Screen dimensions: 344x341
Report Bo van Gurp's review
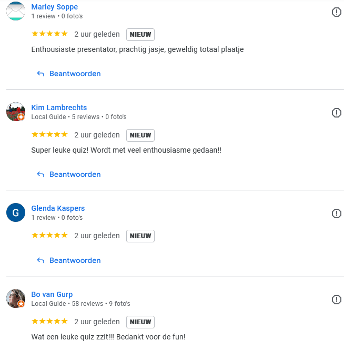coord(337,300)
